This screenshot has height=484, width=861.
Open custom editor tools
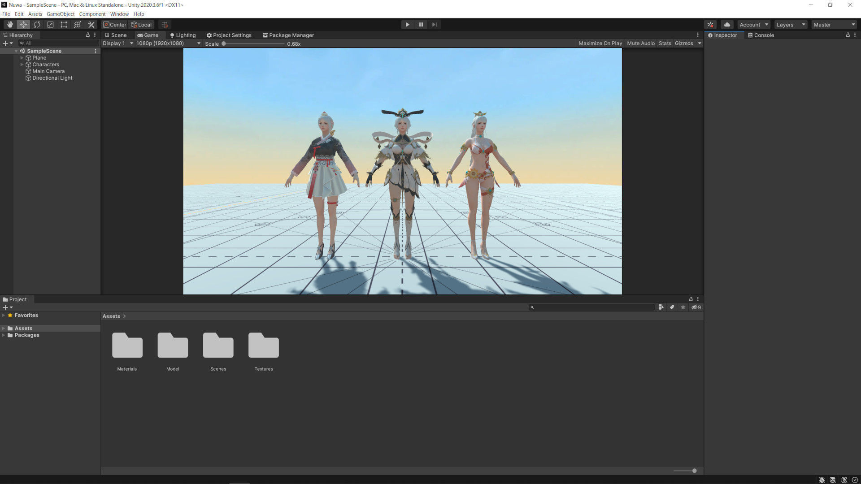coord(91,25)
